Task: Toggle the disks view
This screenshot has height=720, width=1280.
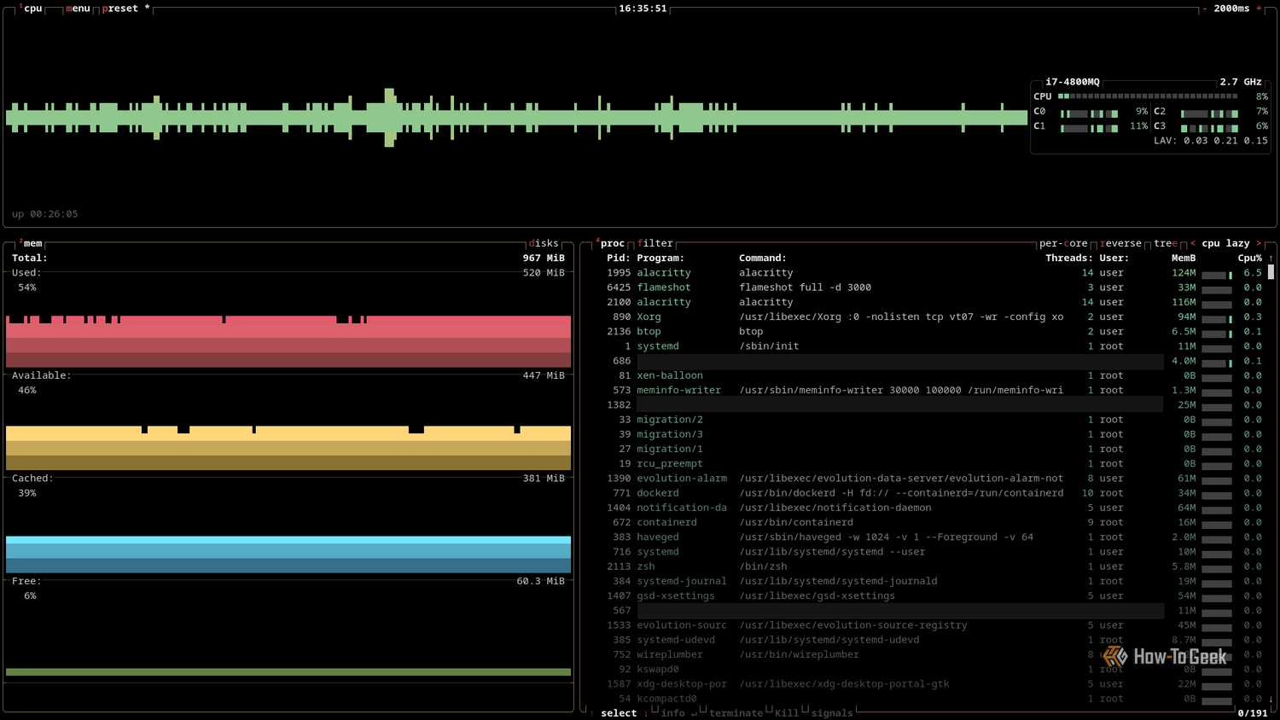Action: [x=544, y=244]
